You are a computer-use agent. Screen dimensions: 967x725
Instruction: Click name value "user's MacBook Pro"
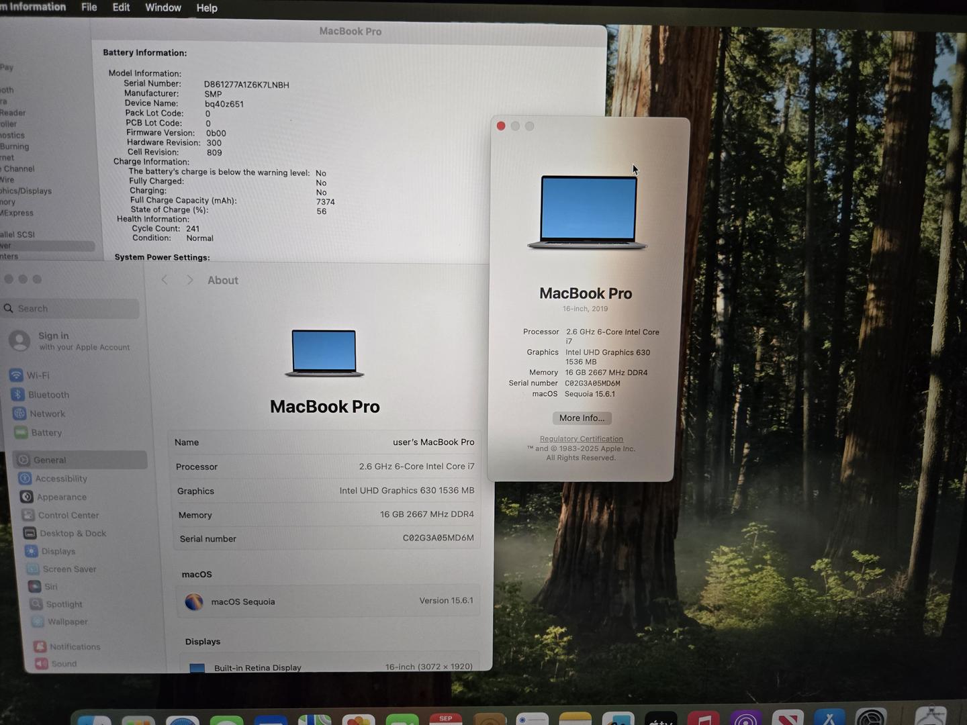pyautogui.click(x=434, y=442)
